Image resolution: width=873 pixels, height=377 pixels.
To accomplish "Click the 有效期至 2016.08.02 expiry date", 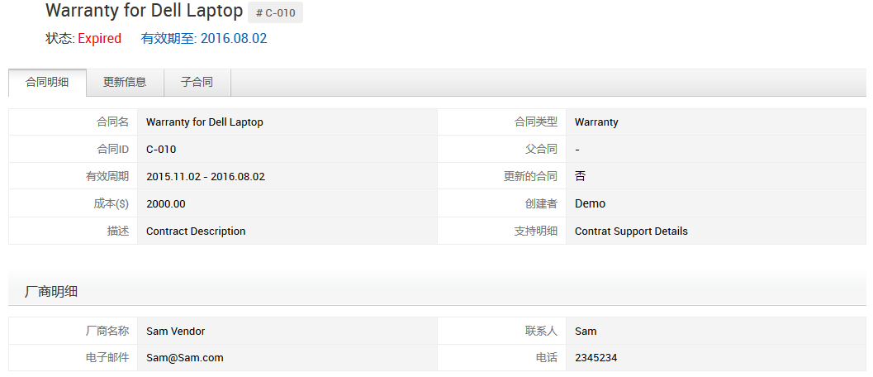I will [204, 39].
